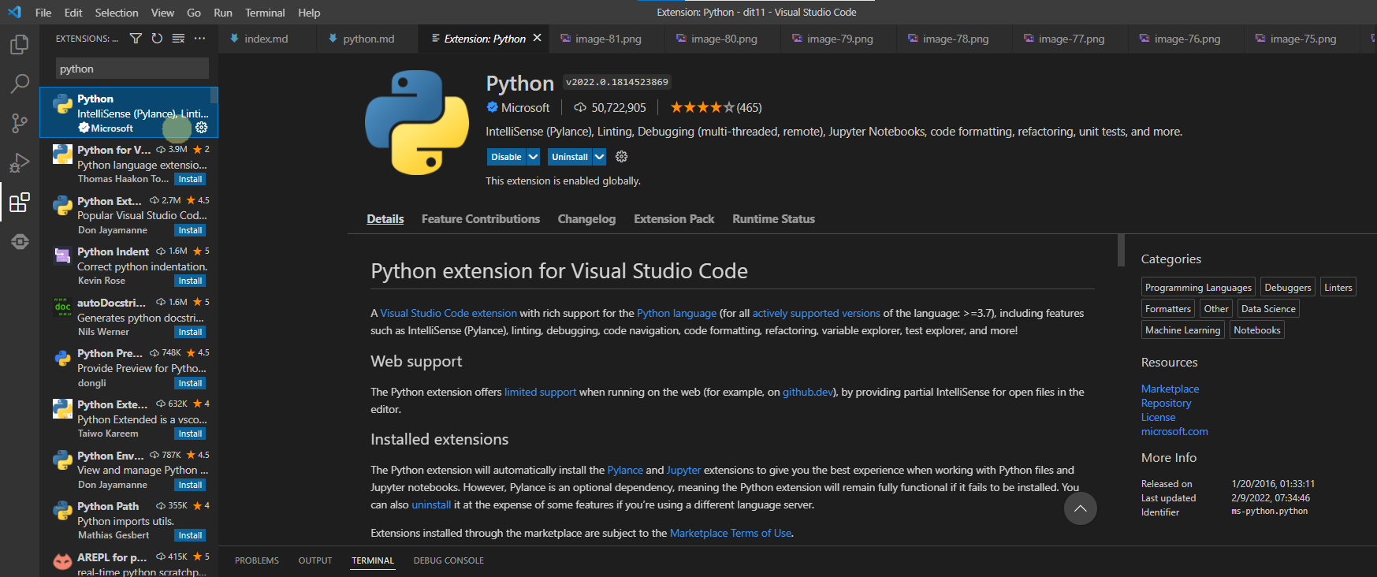Select the Machine Learning category tag
Image resolution: width=1377 pixels, height=577 pixels.
[x=1182, y=330]
